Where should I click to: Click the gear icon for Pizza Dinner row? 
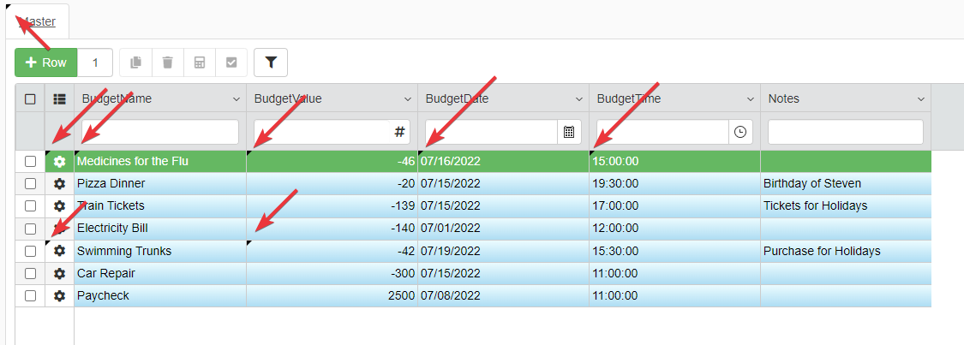(x=59, y=184)
